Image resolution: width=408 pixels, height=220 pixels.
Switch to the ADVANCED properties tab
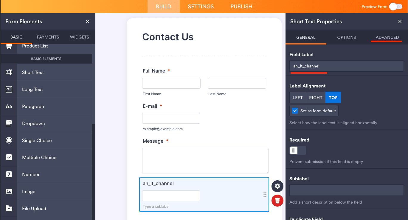point(387,37)
